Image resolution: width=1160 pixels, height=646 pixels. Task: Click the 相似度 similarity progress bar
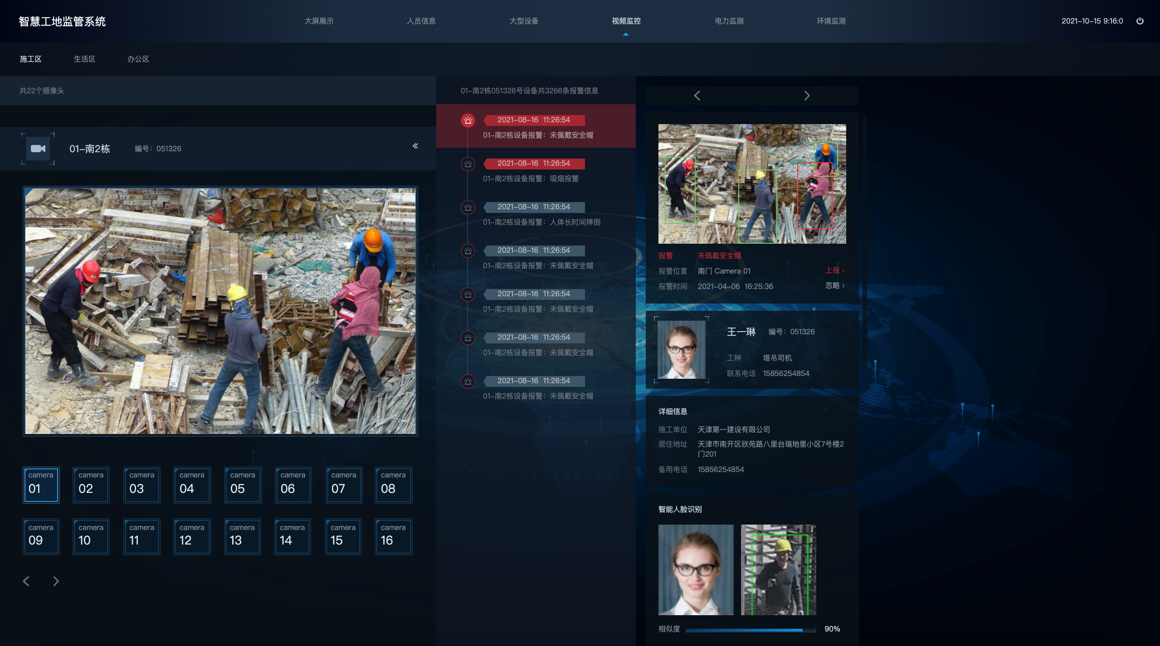click(x=751, y=630)
